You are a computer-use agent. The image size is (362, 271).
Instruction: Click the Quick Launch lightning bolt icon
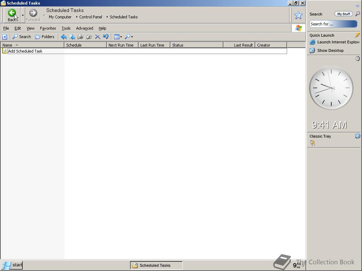click(x=358, y=35)
